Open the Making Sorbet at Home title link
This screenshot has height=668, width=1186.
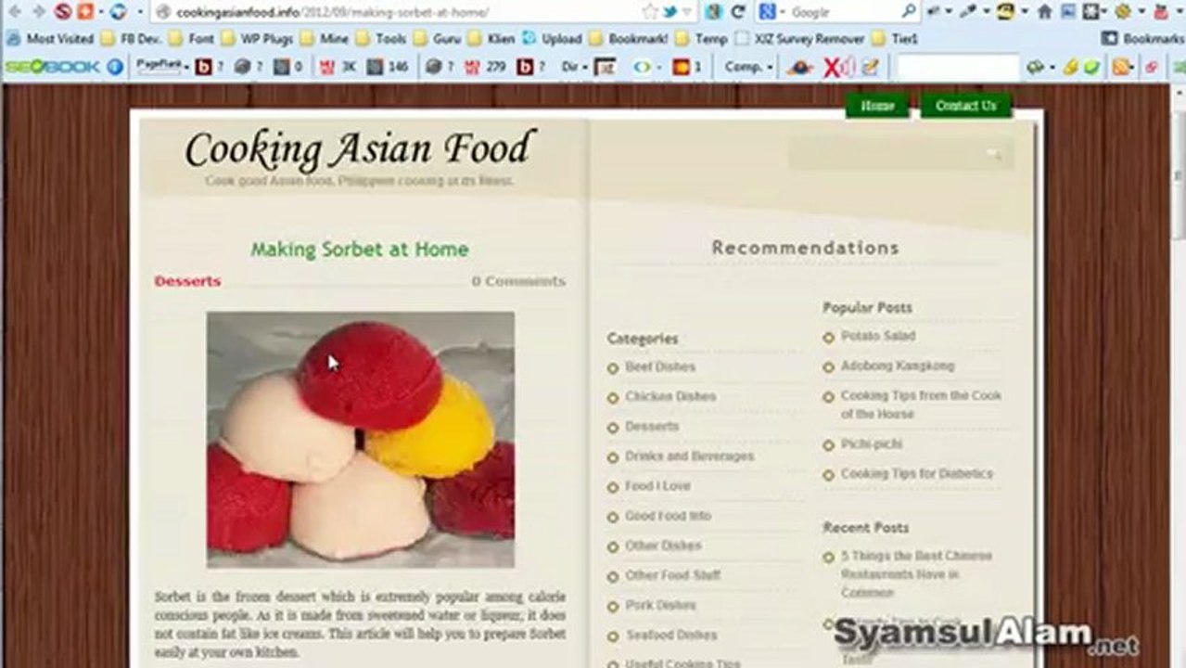click(360, 249)
